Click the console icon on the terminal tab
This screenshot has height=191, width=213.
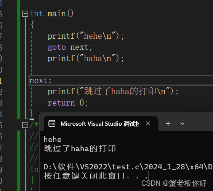coord(52,123)
